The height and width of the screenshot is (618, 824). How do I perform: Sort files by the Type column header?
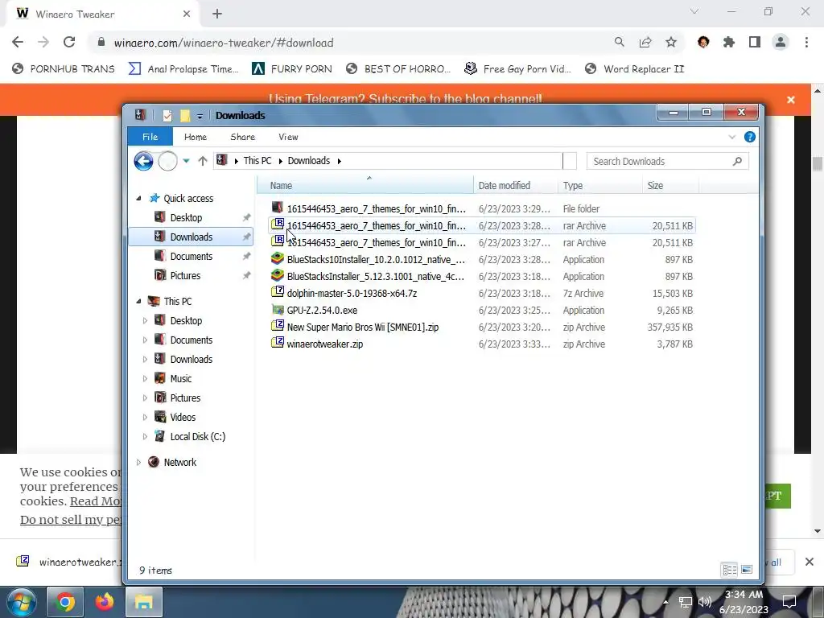[600, 186]
